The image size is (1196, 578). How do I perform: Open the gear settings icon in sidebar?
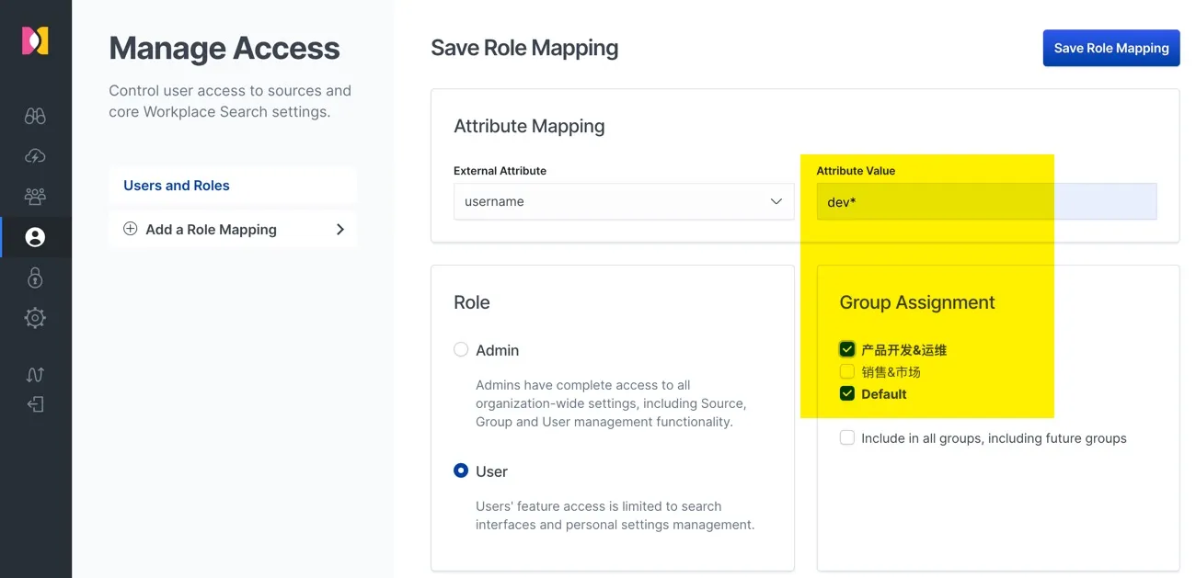coord(35,318)
